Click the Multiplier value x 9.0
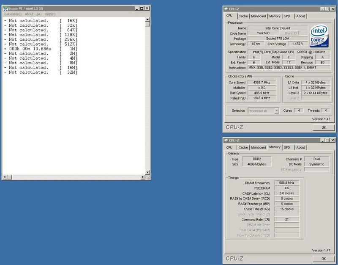The height and width of the screenshot is (265, 338). pyautogui.click(x=262, y=88)
